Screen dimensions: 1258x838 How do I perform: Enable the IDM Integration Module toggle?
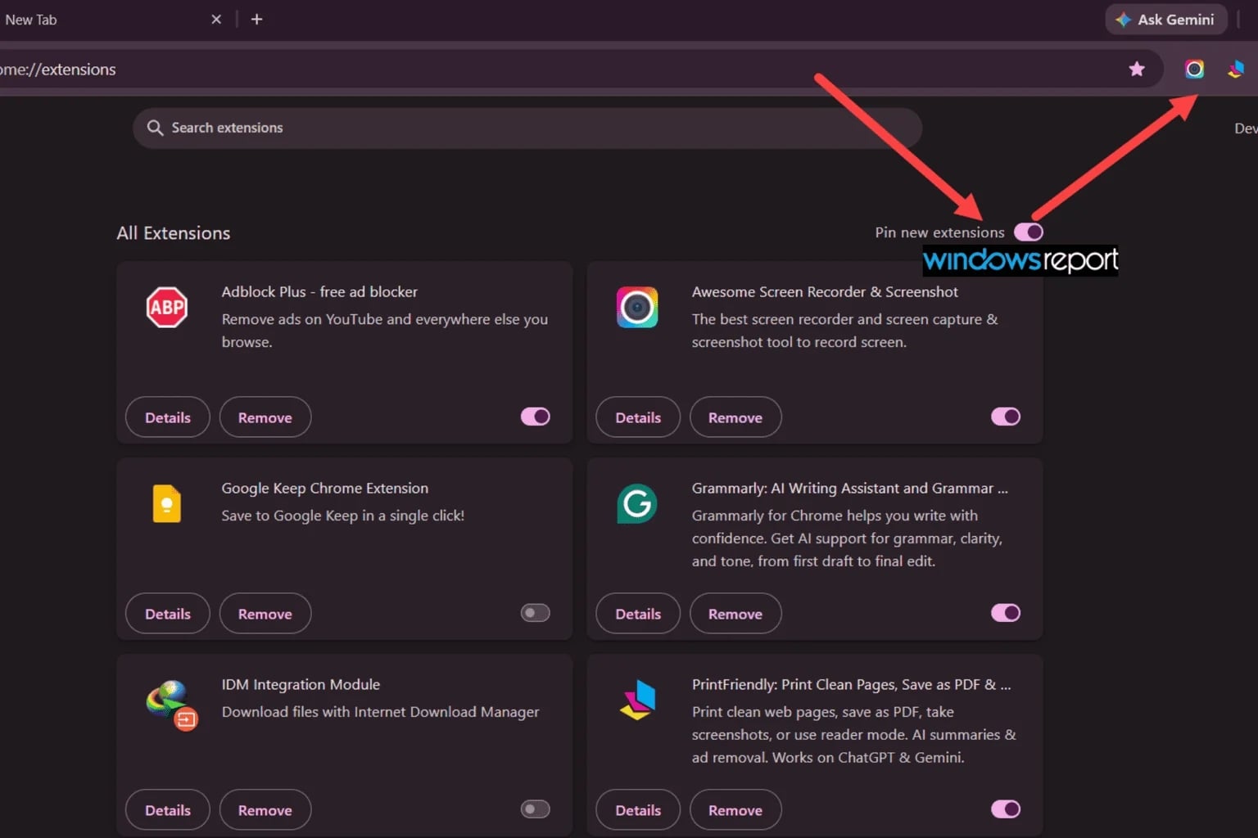(536, 809)
